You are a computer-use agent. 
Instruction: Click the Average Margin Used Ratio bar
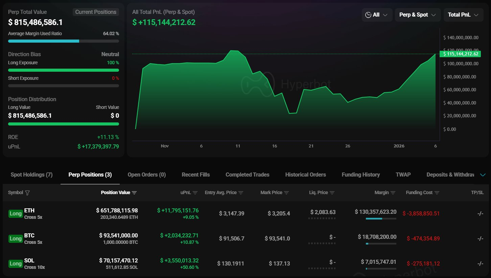coord(63,41)
